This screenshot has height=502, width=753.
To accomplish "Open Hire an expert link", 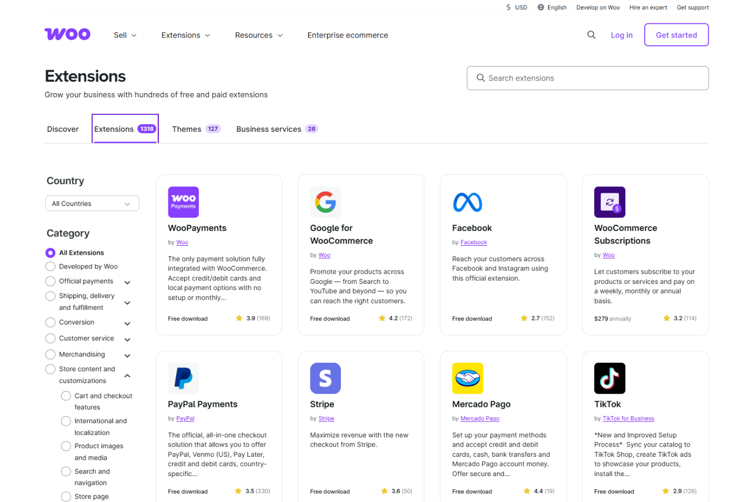I will pos(648,8).
